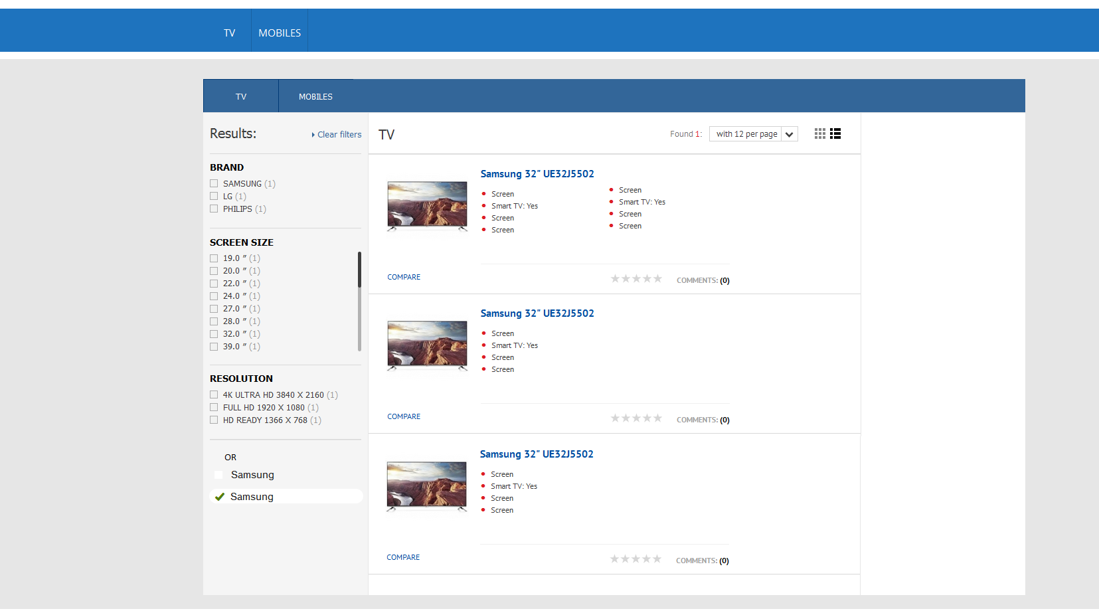Click second product TV thumbnail
Image resolution: width=1099 pixels, height=611 pixels.
[427, 345]
